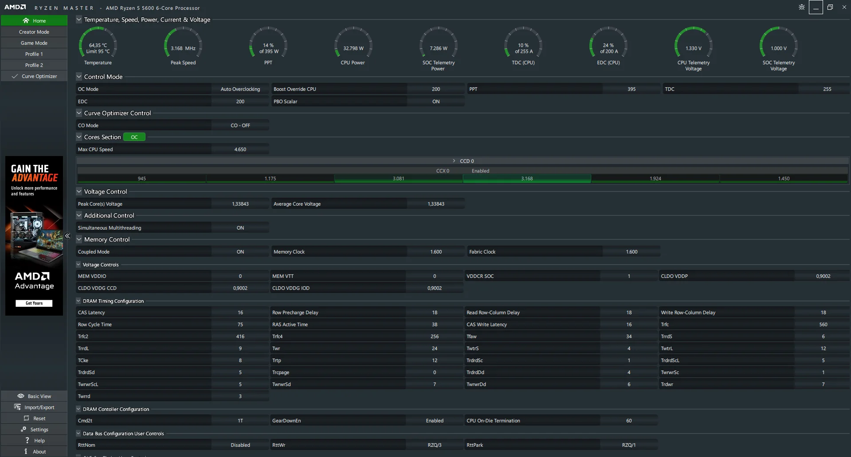
Task: Switch to Creator Mode profile
Action: tap(34, 32)
